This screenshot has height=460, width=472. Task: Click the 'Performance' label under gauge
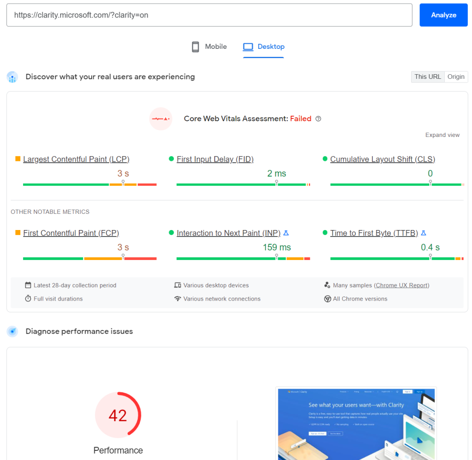point(118,450)
